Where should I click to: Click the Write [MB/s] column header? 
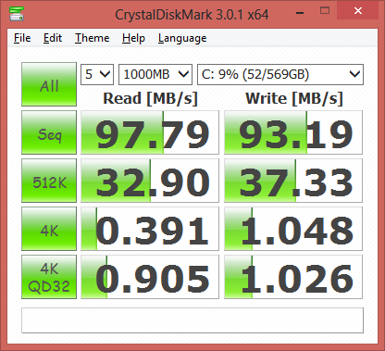(x=294, y=99)
